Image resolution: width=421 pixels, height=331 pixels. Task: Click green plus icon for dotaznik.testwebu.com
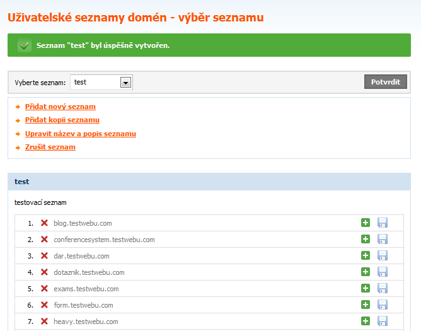tap(366, 272)
